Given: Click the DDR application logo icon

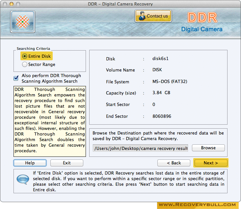Looking at the screenshot, I should point(23,22).
